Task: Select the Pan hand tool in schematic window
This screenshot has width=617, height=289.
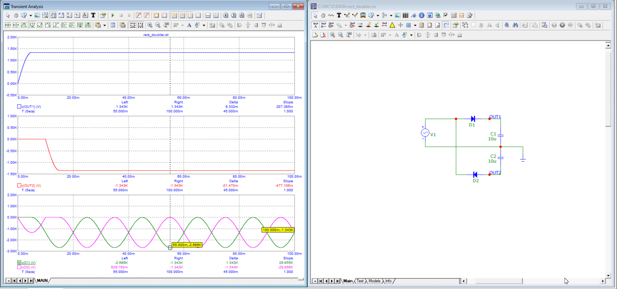Action: [x=323, y=15]
